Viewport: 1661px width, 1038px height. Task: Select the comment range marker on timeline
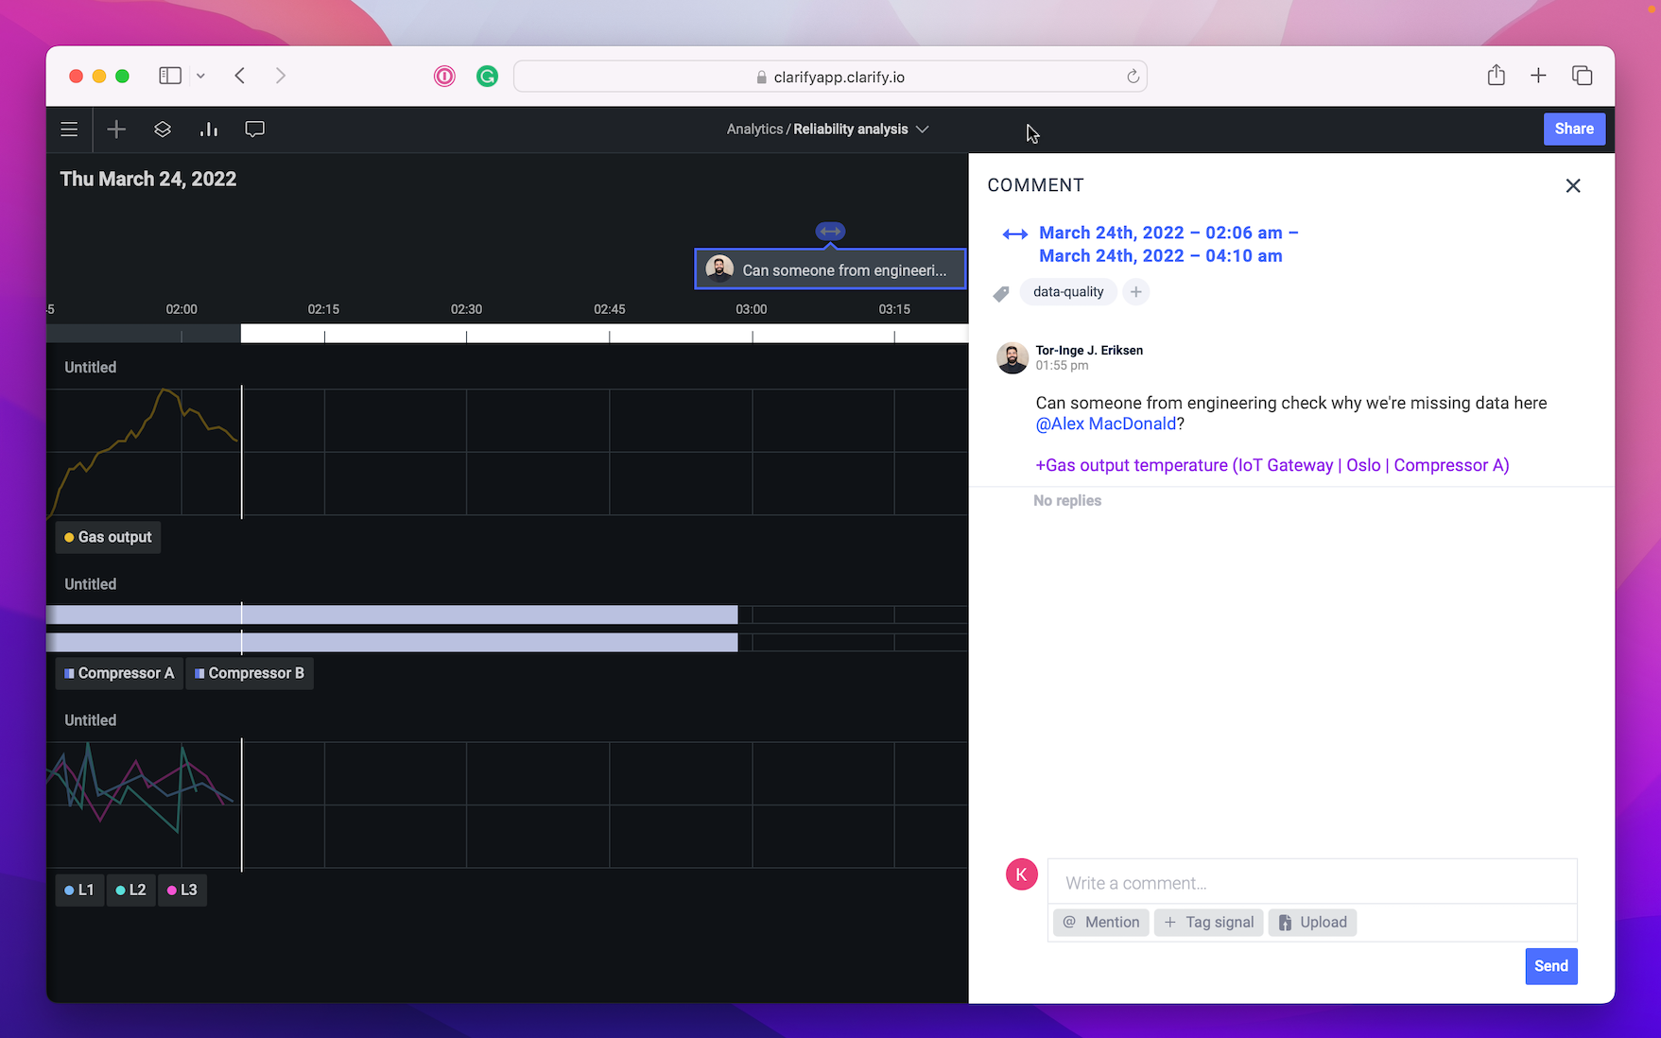point(830,232)
